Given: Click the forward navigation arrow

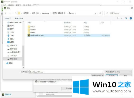Looking at the screenshot, I should [x=10, y=13].
